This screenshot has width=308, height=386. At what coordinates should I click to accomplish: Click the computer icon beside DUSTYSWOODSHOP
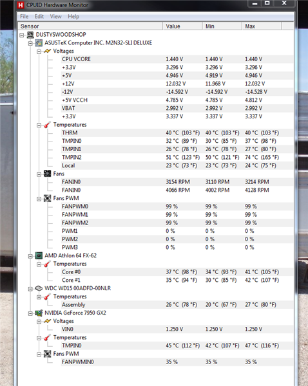click(x=30, y=35)
